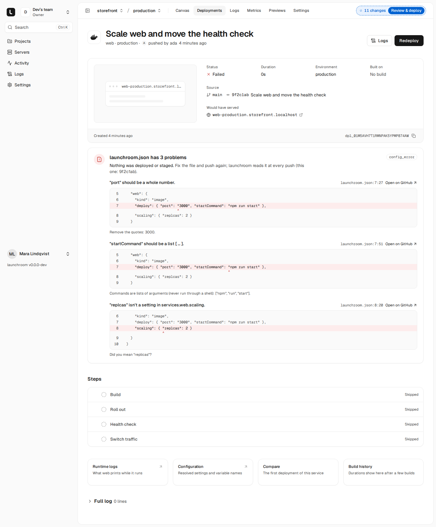Click the Docker whale service icon
The width and height of the screenshot is (436, 527).
pyautogui.click(x=94, y=37)
